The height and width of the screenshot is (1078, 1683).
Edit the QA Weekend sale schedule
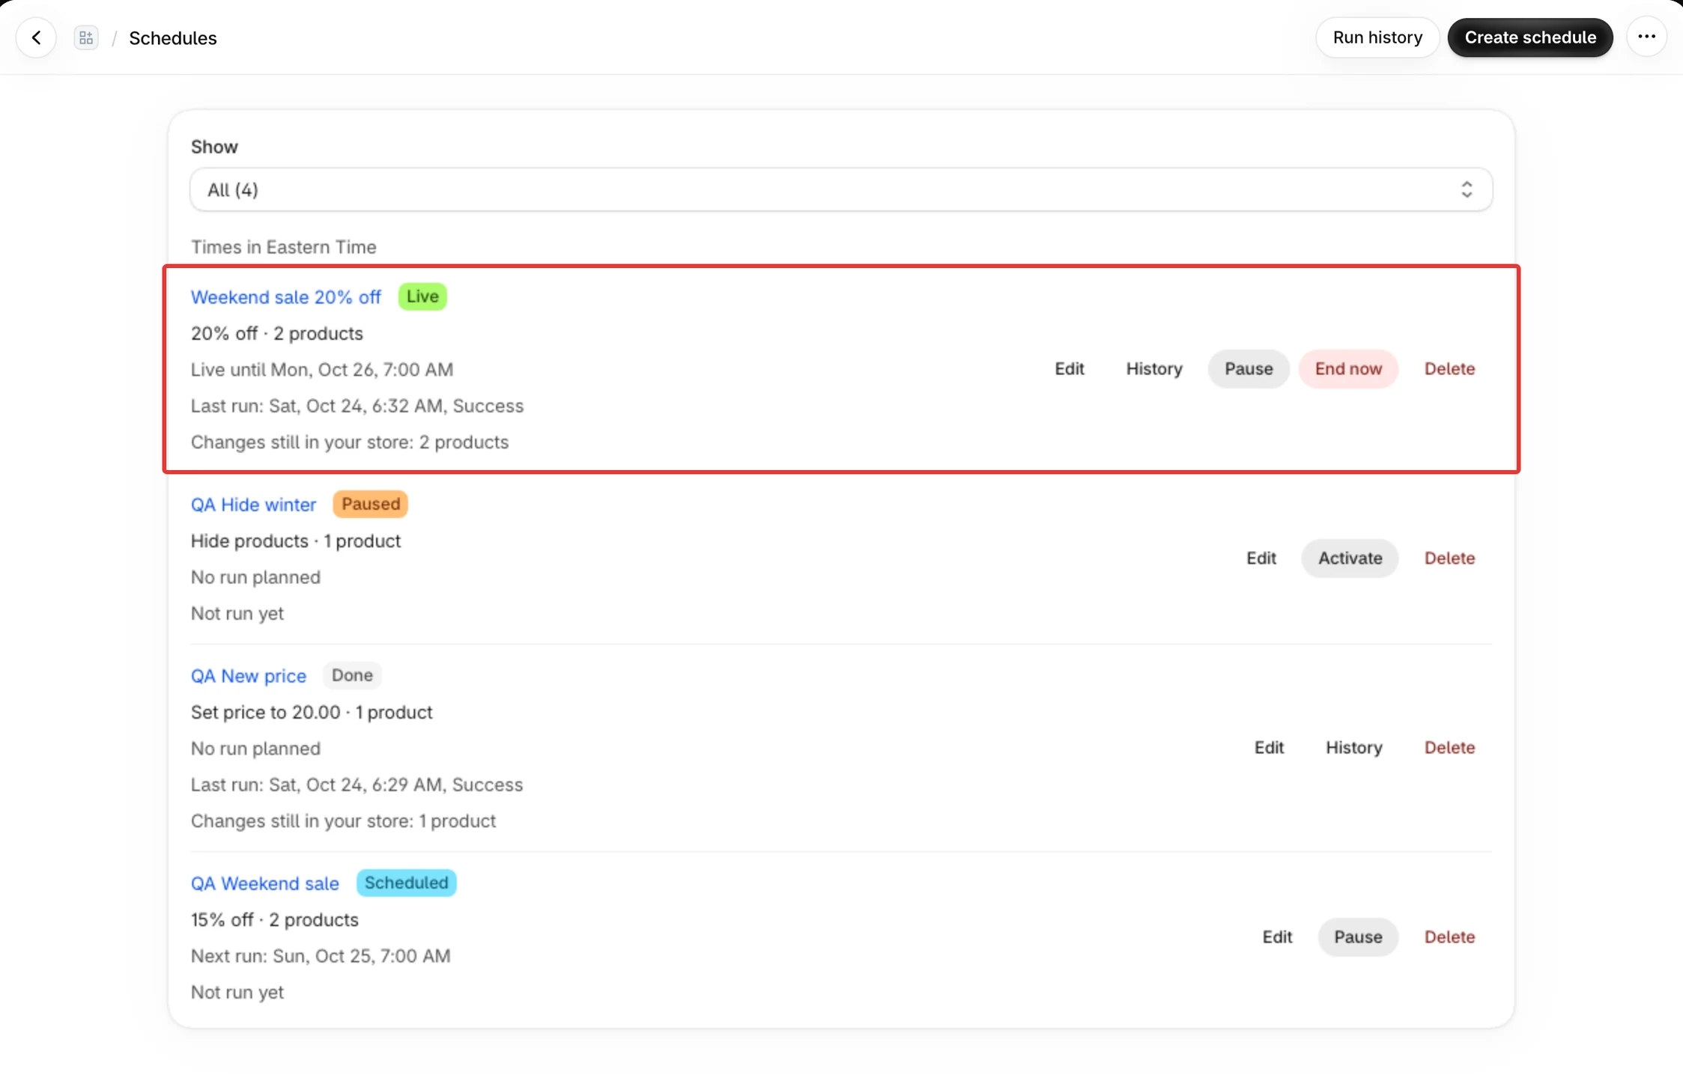(1277, 937)
